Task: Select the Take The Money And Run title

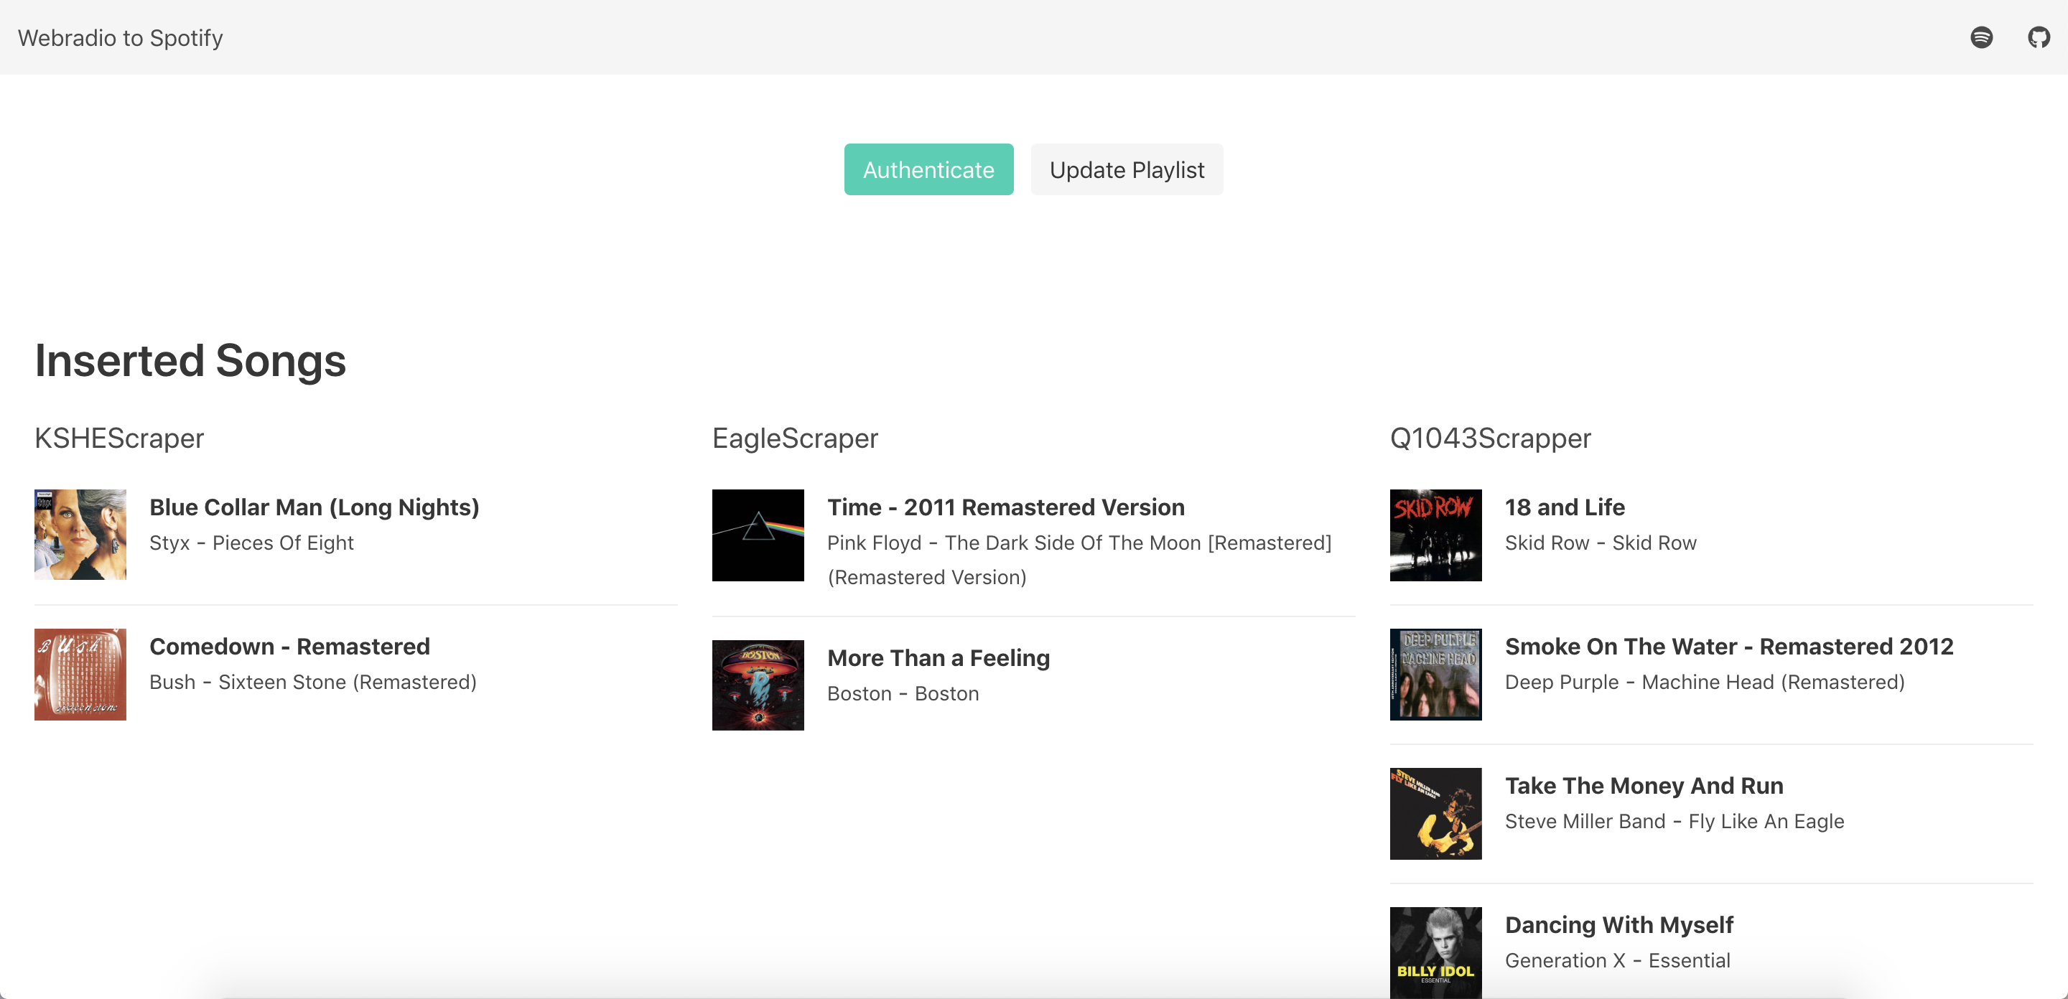Action: point(1644,786)
